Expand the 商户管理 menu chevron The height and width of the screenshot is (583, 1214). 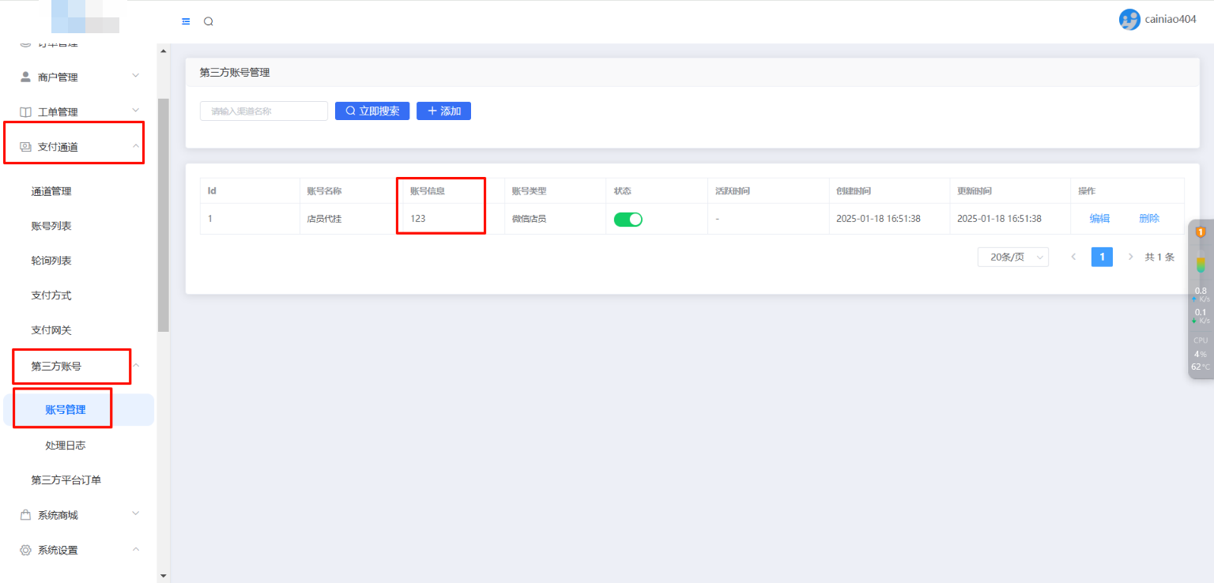click(x=135, y=76)
